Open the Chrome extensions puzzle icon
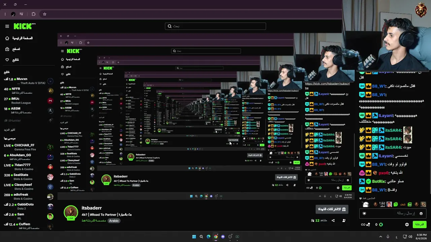431x242 pixels. coord(33,14)
